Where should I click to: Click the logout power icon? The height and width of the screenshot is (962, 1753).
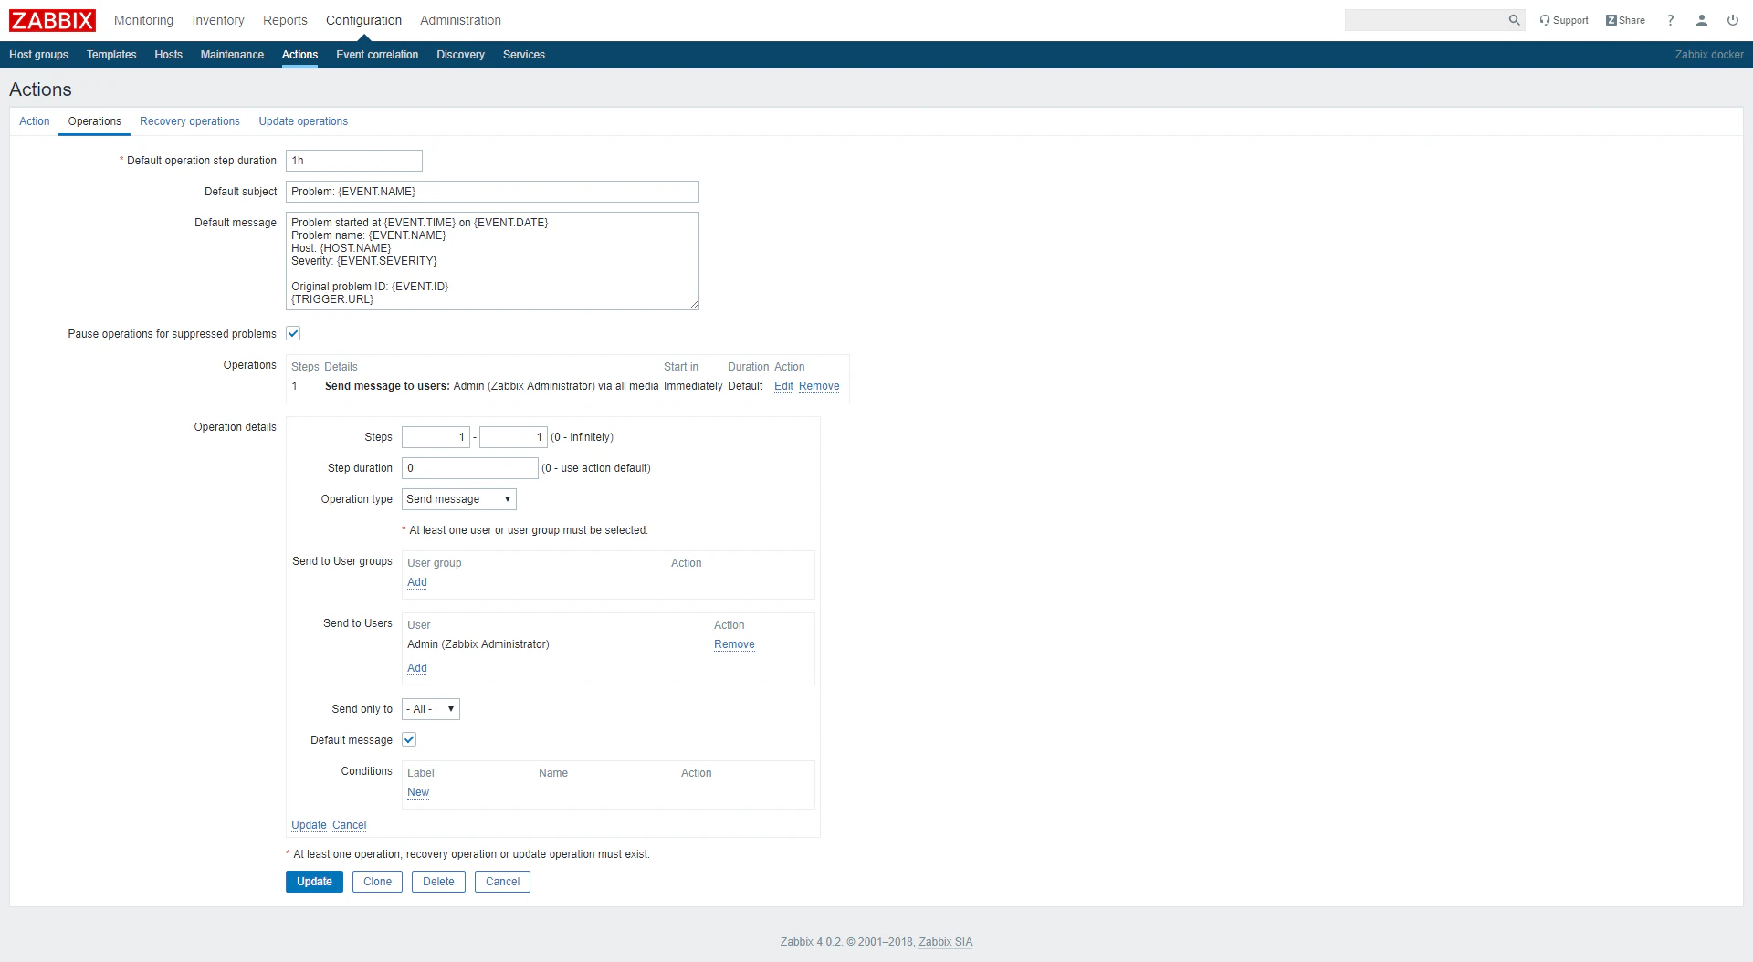coord(1732,20)
